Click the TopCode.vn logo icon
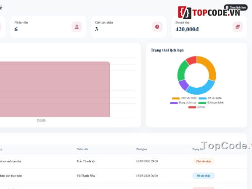The image size is (252, 189). click(184, 12)
